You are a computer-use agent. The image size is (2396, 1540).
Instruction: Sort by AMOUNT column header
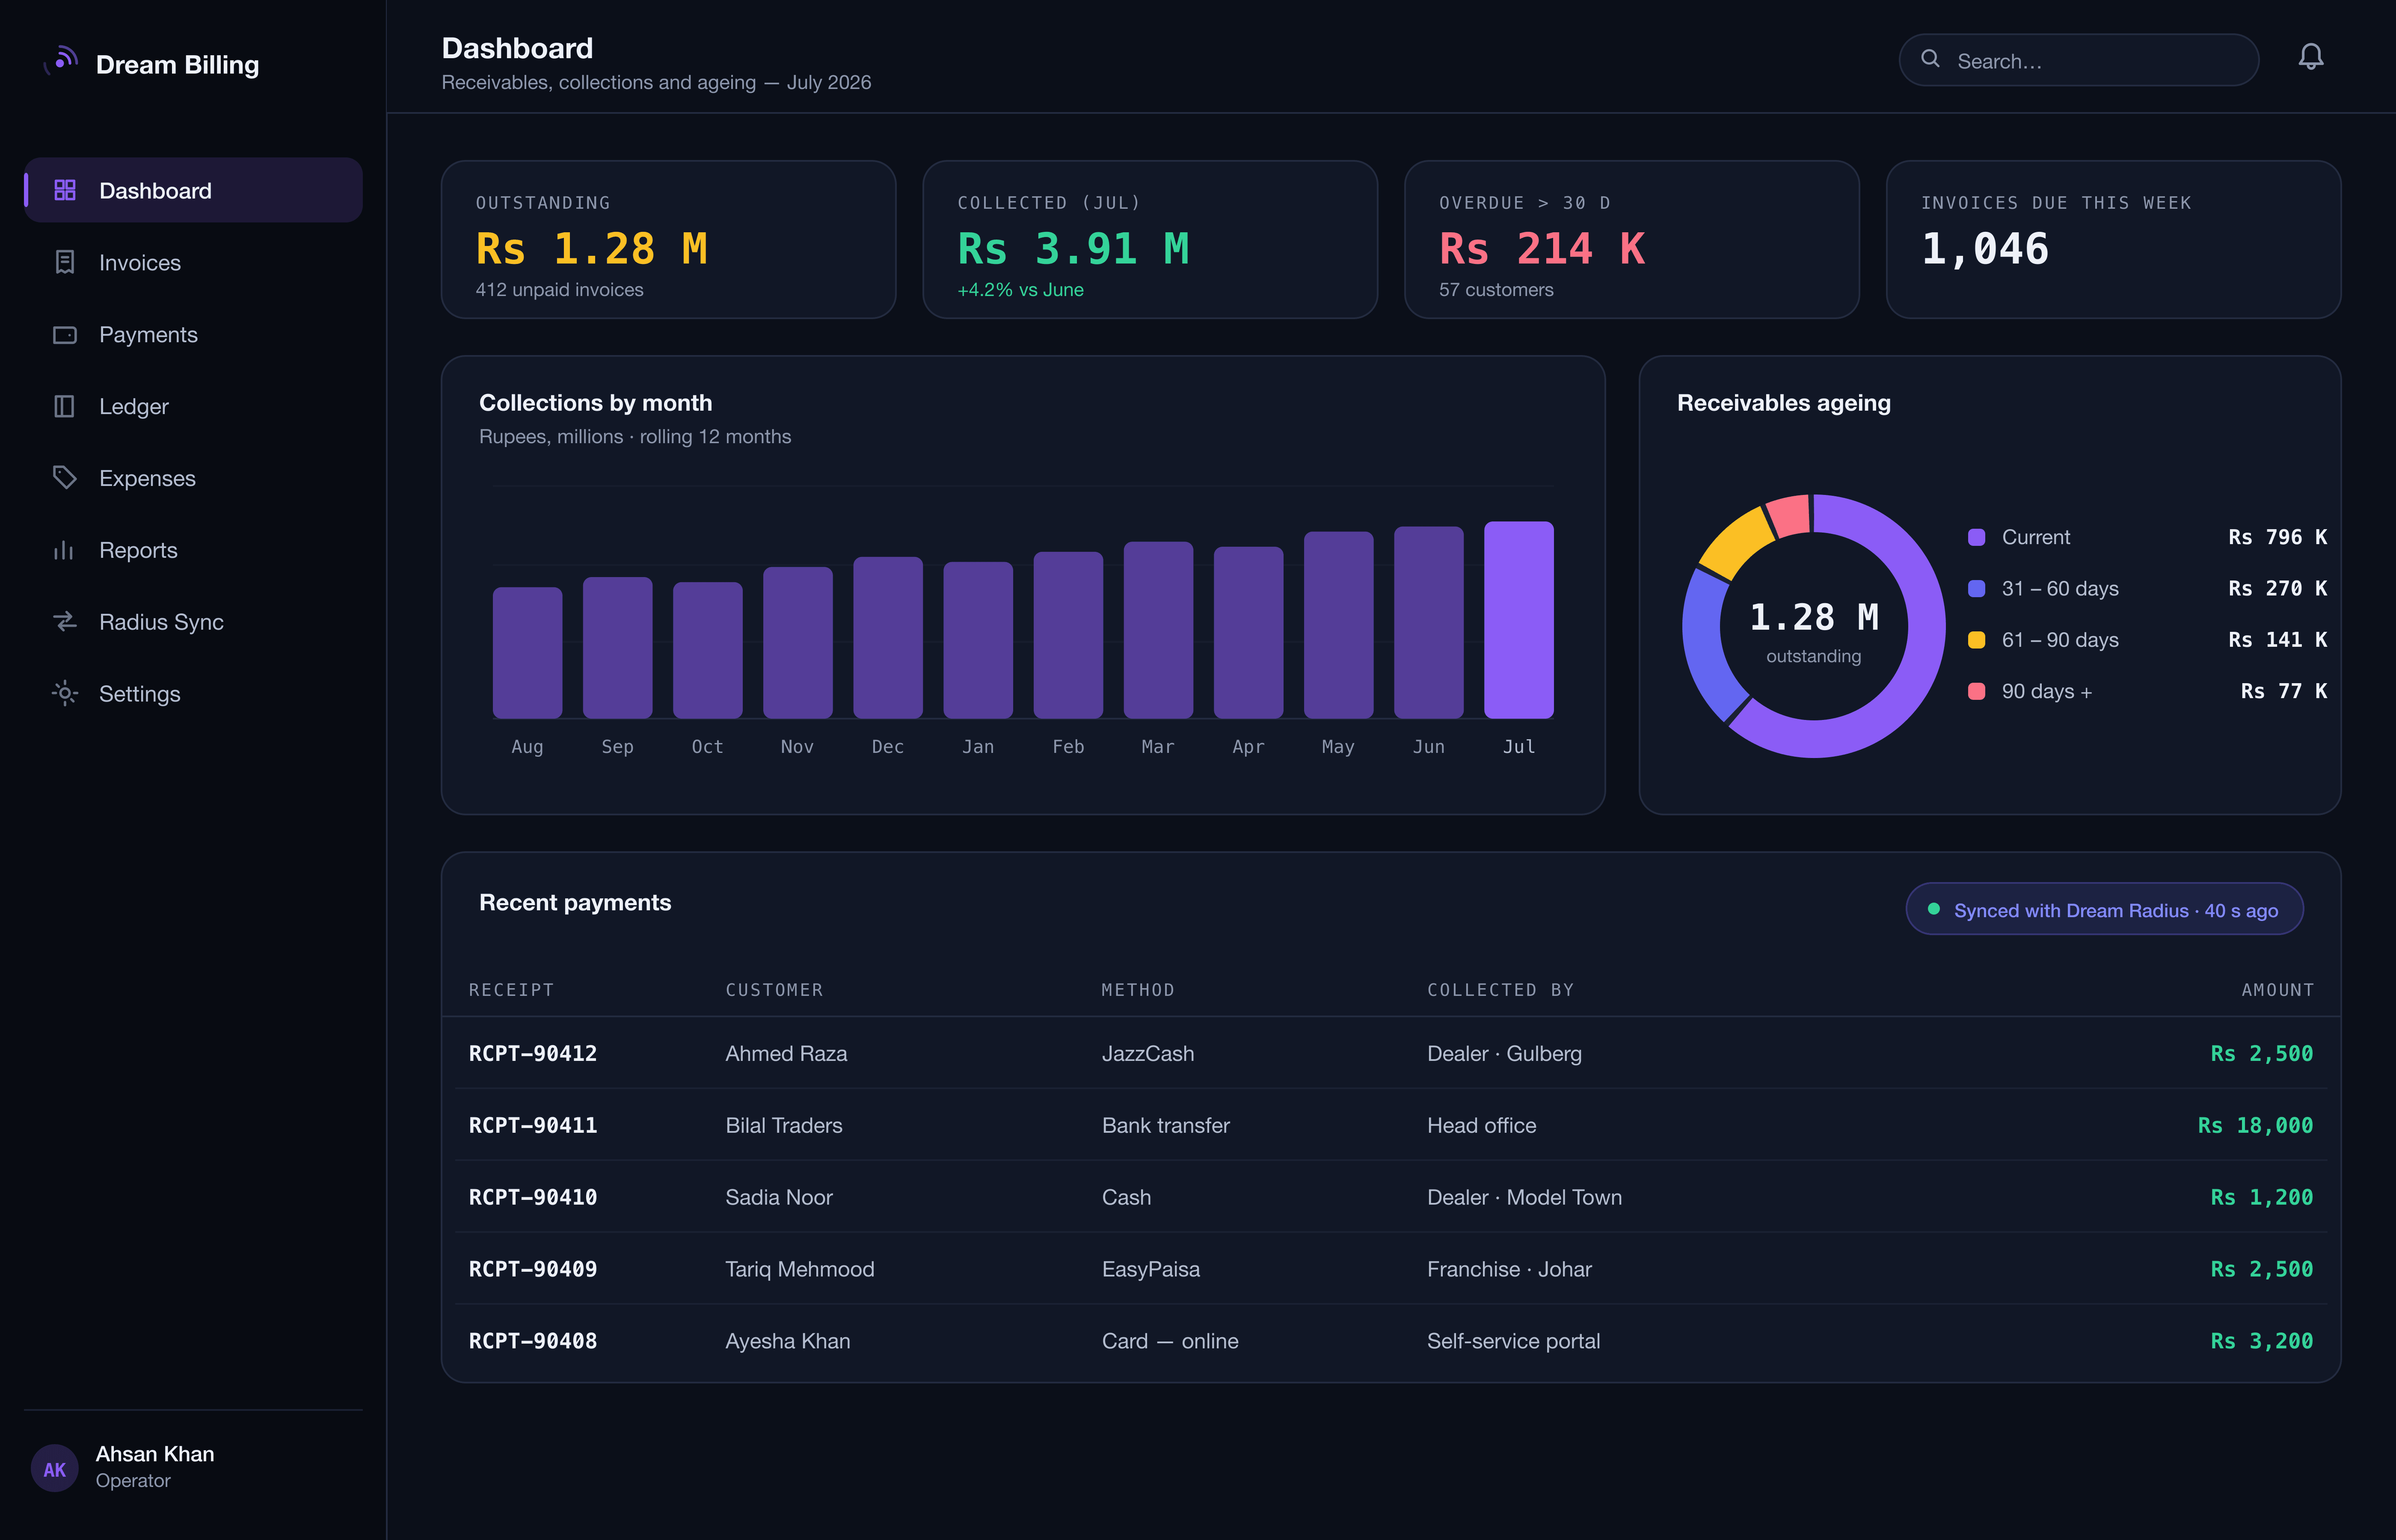pyautogui.click(x=2277, y=990)
